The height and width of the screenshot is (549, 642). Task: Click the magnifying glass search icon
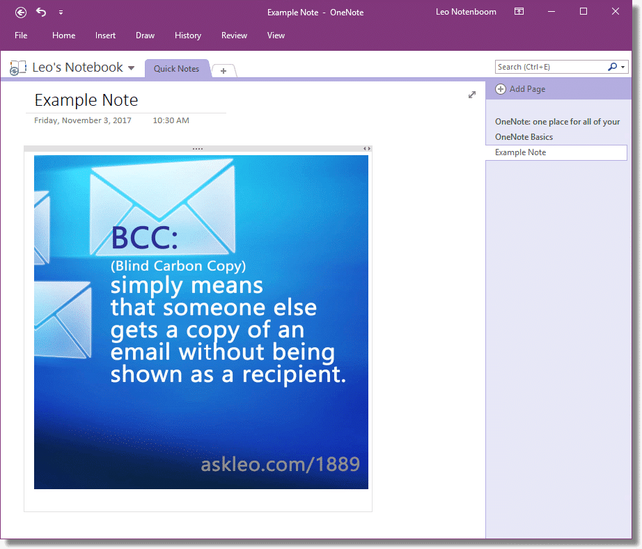pyautogui.click(x=613, y=67)
